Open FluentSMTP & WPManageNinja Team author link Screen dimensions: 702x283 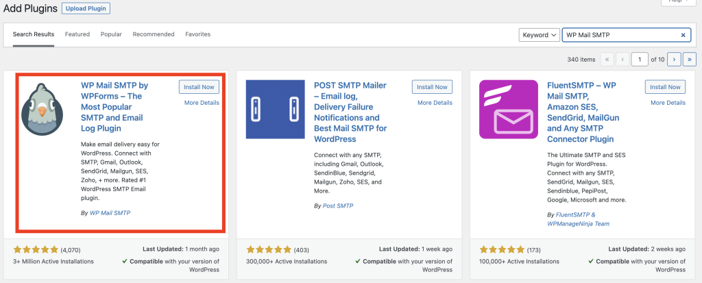click(x=579, y=219)
